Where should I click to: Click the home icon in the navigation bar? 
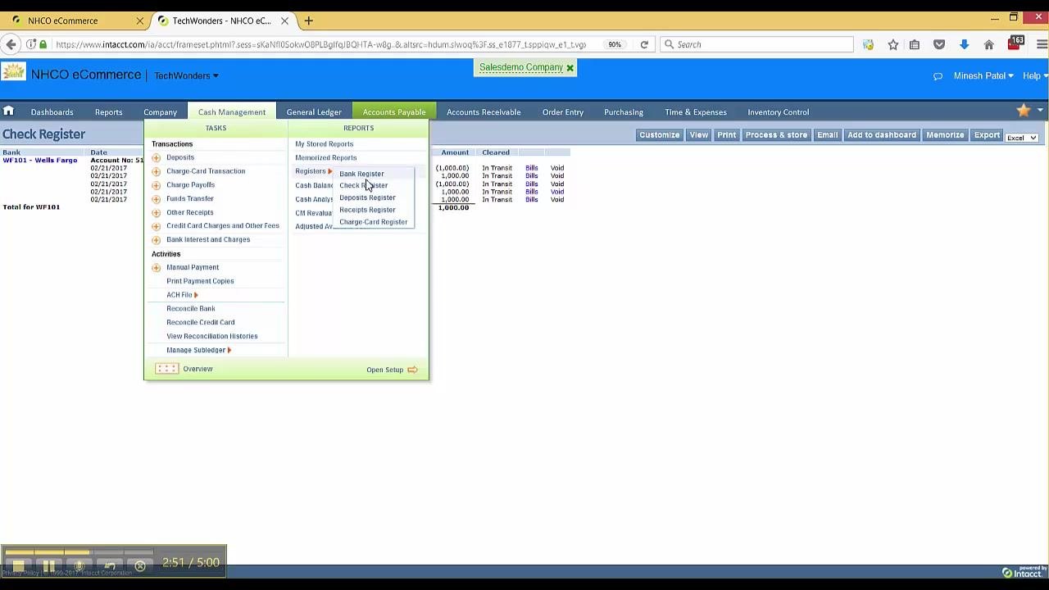pyautogui.click(x=8, y=111)
